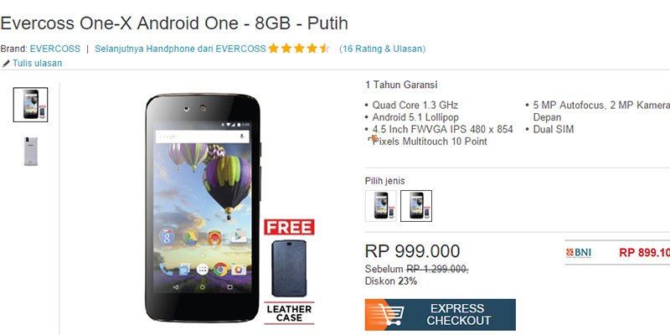Click the star rating icons
Viewport: 670px width, 335px height.
tap(300, 49)
